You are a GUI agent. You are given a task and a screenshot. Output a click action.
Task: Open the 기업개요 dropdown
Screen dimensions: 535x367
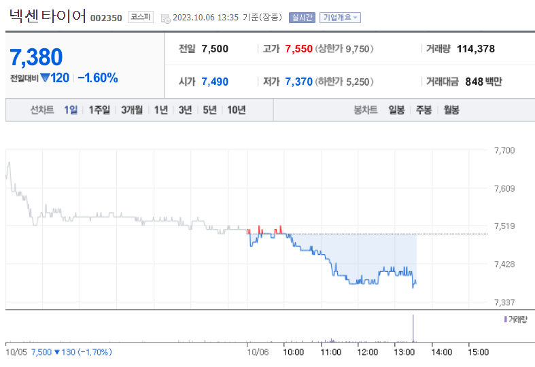pyautogui.click(x=340, y=18)
